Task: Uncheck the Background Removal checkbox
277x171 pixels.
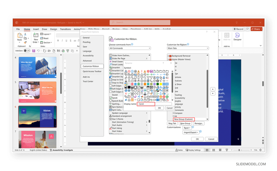Action: point(170,56)
